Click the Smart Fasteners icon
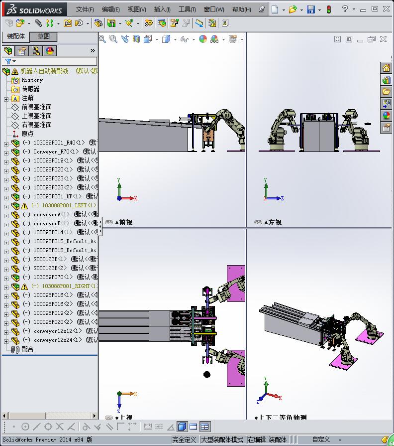394x446 pixels. click(68, 23)
